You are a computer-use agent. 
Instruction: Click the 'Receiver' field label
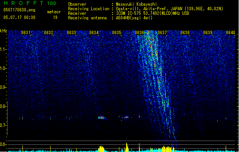[77, 13]
